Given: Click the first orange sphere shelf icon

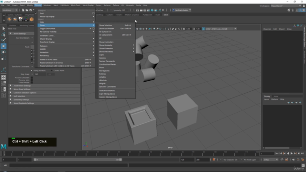Looking at the screenshot, I should 9,19.
